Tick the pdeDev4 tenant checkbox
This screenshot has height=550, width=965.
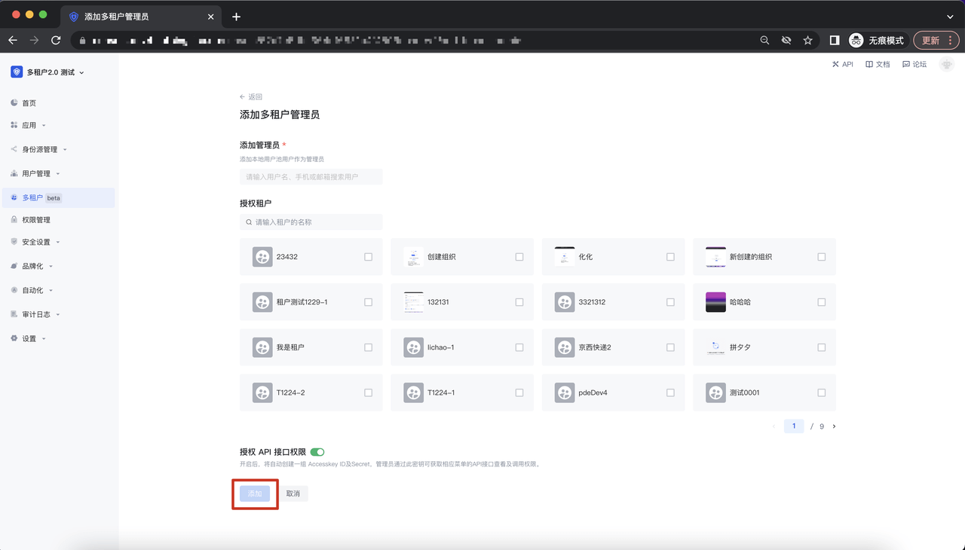pos(670,393)
